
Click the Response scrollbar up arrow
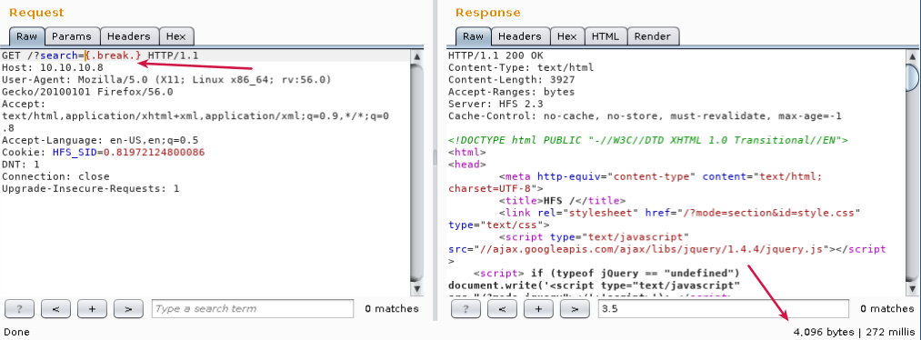tap(913, 56)
